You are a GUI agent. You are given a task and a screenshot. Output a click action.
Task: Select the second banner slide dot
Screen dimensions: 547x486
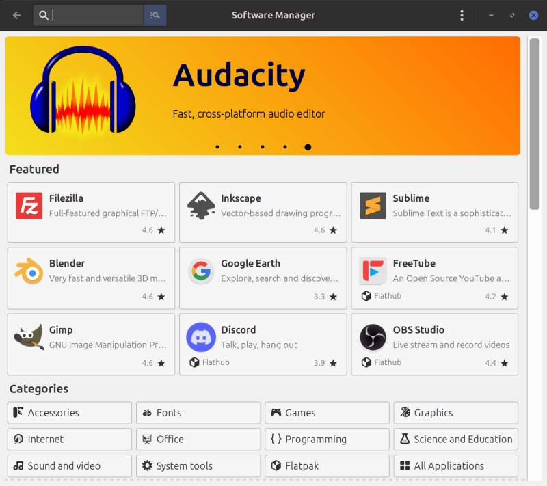240,147
